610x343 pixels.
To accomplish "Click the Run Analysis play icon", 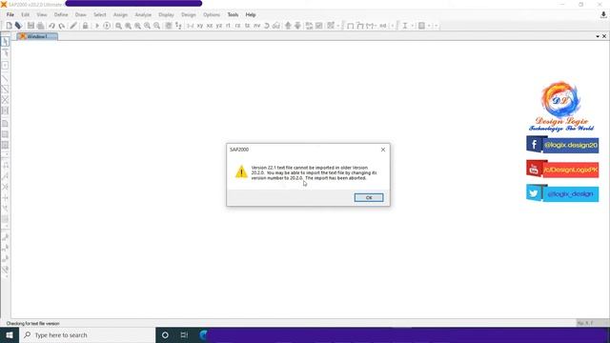I will click(x=97, y=26).
